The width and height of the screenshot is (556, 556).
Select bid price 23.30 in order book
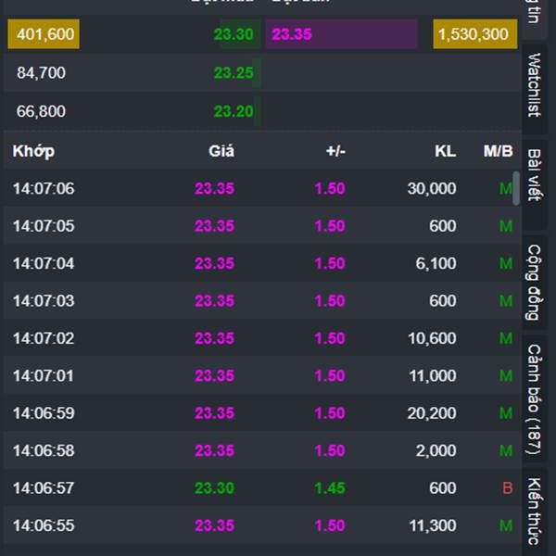(x=234, y=34)
